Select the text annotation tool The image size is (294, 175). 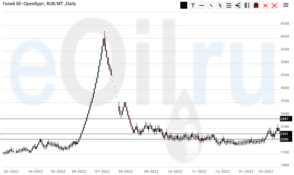[x=193, y=6]
